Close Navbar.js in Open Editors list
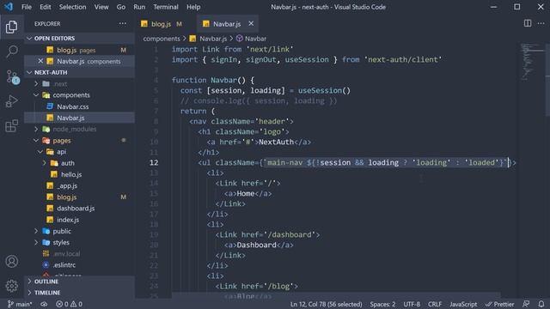The height and width of the screenshot is (309, 550). click(40, 61)
